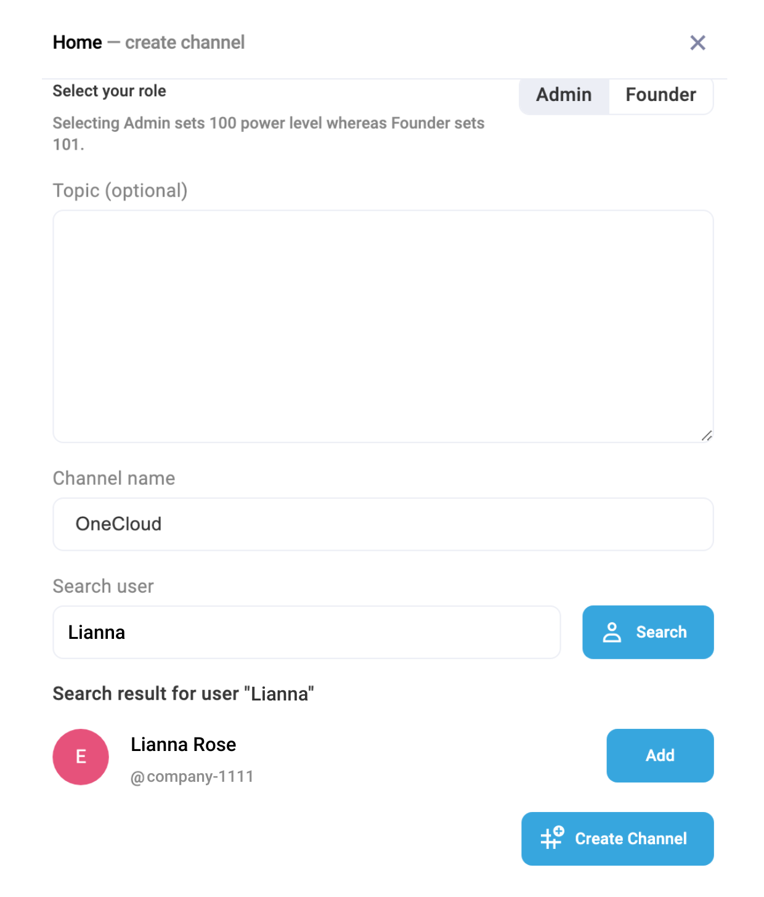764x897 pixels.
Task: Grab the Topic box resize handle
Action: coord(707,436)
